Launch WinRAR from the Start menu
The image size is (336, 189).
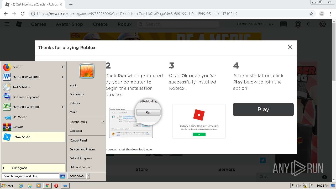point(33,127)
